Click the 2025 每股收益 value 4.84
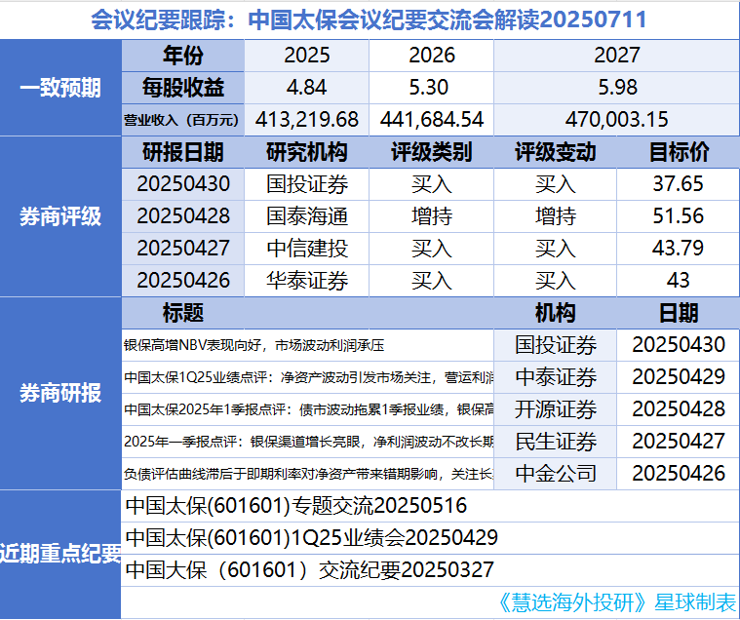 (x=307, y=88)
